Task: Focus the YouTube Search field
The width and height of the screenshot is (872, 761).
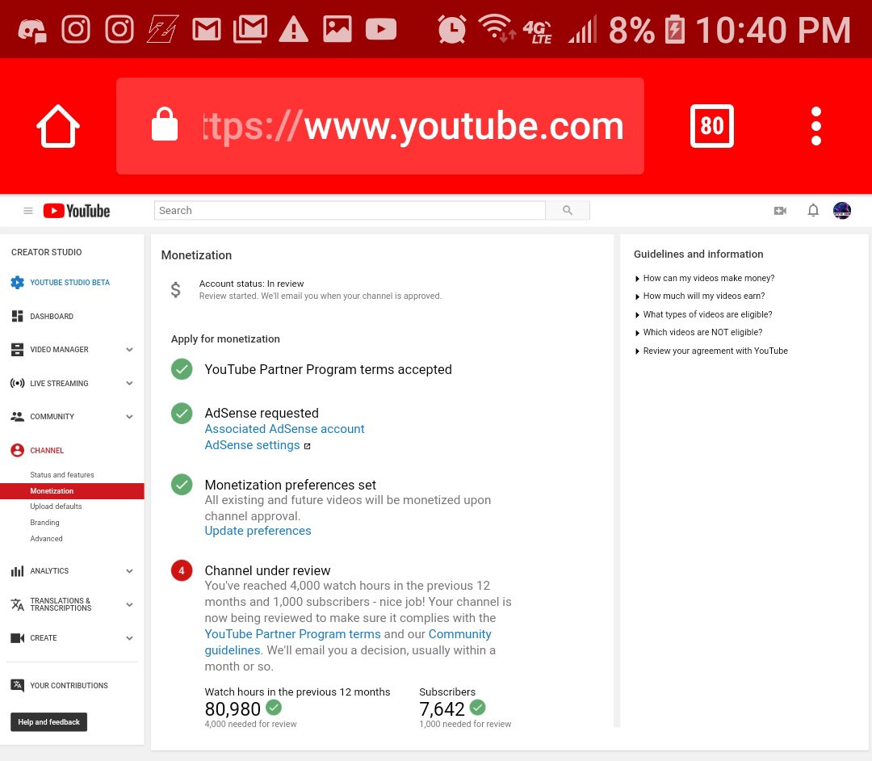Action: pyautogui.click(x=350, y=210)
